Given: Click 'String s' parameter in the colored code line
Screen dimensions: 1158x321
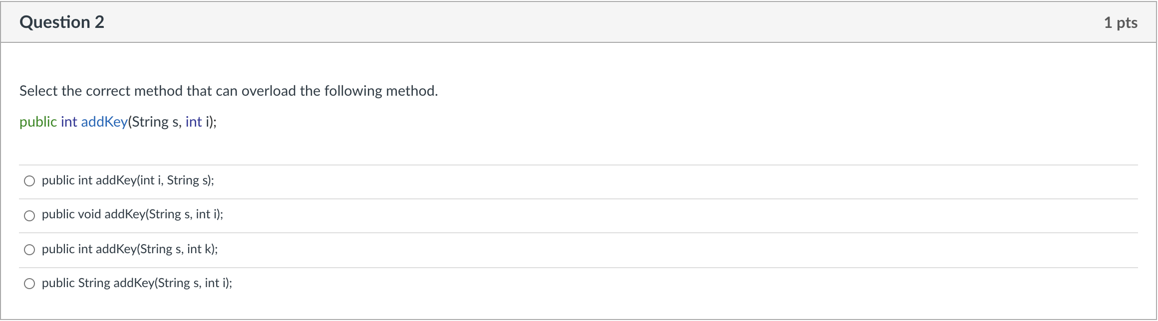Looking at the screenshot, I should [155, 122].
